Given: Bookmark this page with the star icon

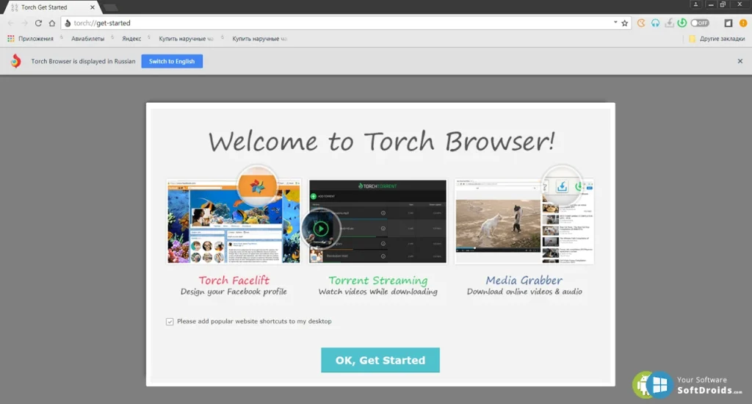Looking at the screenshot, I should [x=624, y=23].
